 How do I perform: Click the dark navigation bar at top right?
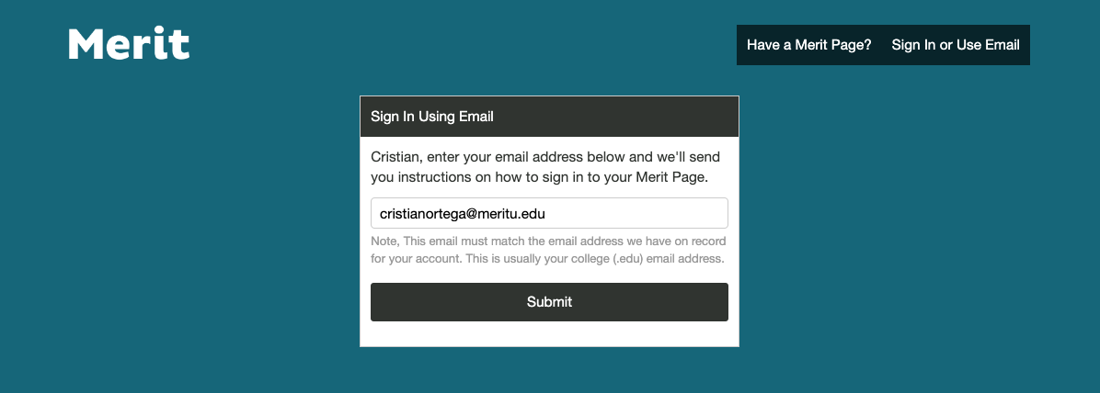pos(881,45)
